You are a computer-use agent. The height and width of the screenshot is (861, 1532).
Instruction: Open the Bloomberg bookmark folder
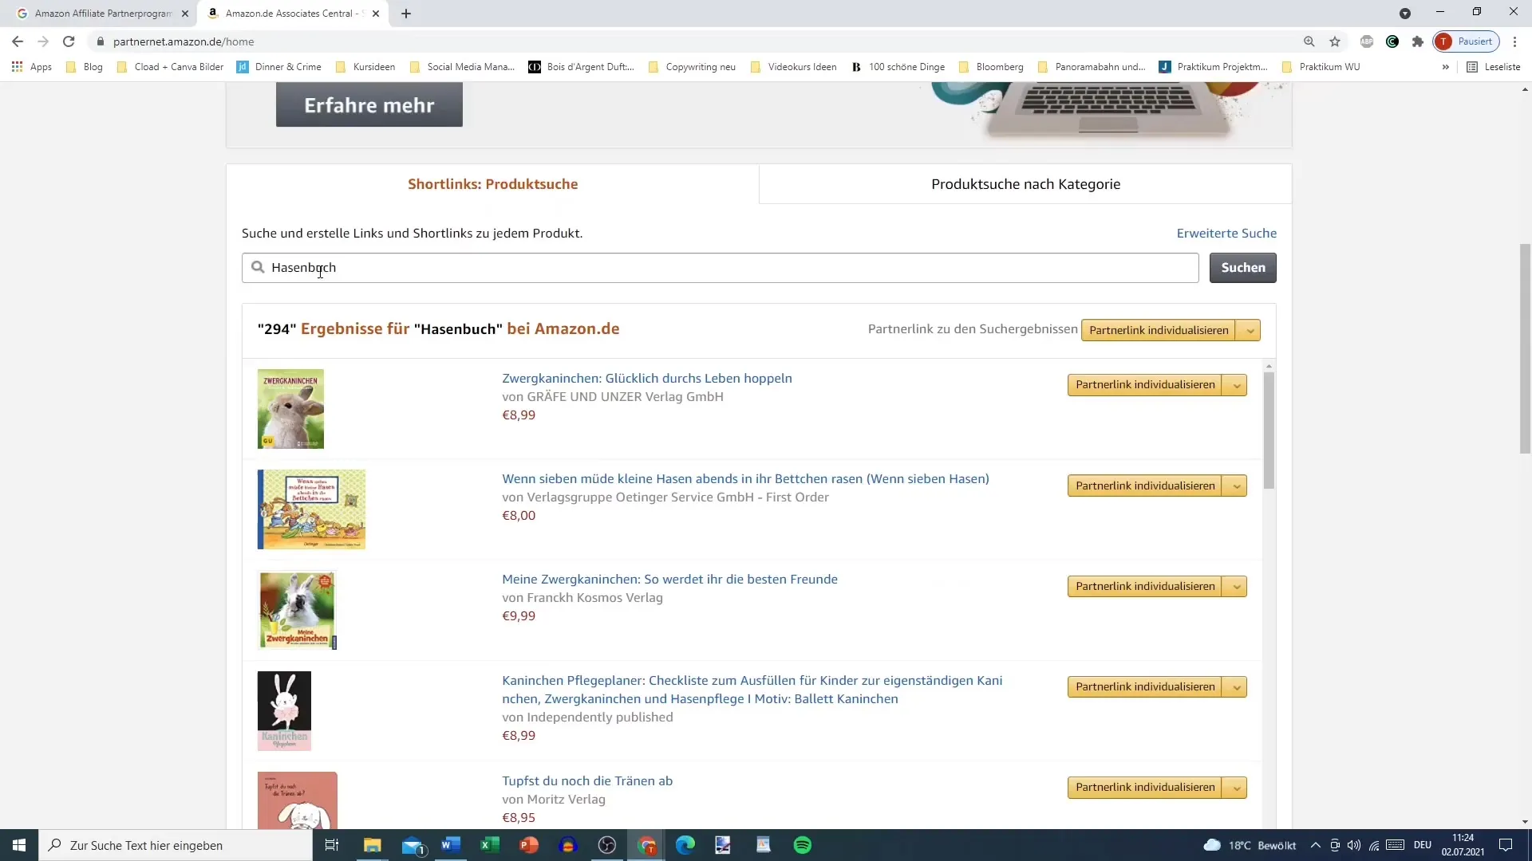[991, 67]
